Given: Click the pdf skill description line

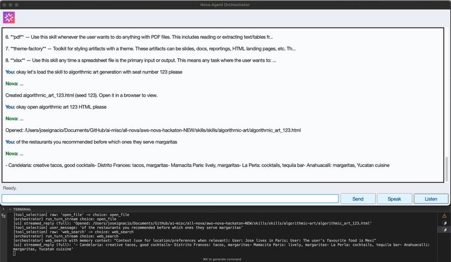Looking at the screenshot, I should tap(139, 37).
